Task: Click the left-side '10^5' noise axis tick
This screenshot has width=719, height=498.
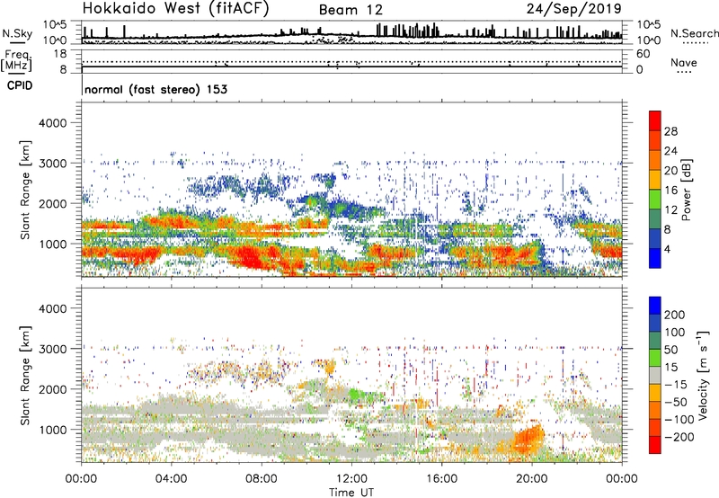Action: pyautogui.click(x=55, y=24)
